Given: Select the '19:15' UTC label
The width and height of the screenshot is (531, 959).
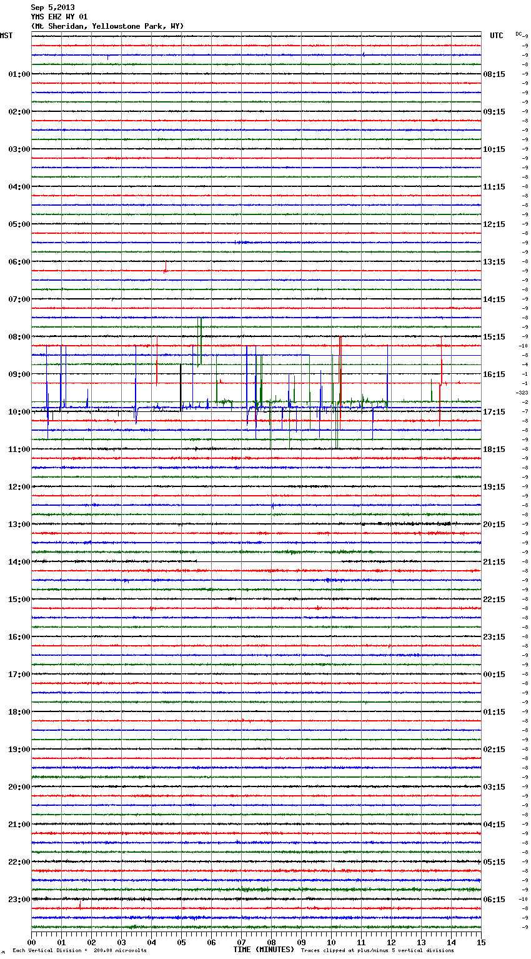Looking at the screenshot, I should tap(494, 487).
